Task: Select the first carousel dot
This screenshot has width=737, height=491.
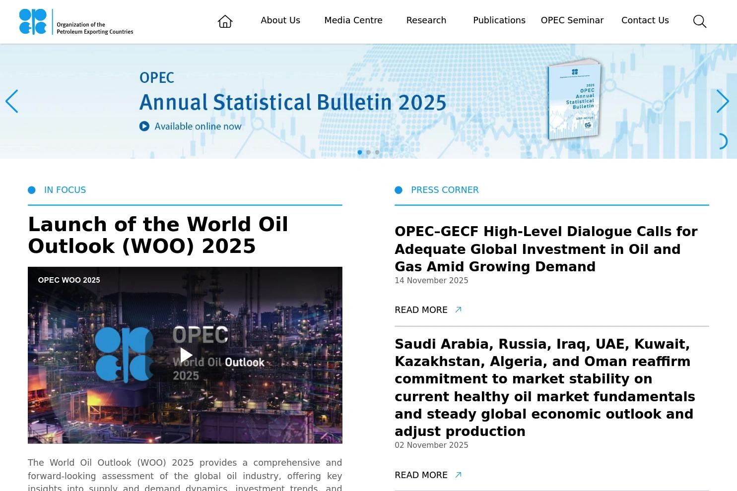Action: click(x=360, y=152)
